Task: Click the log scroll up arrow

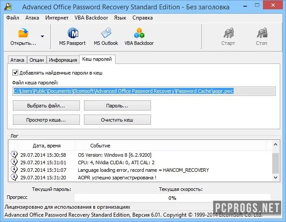Action: (x=276, y=144)
